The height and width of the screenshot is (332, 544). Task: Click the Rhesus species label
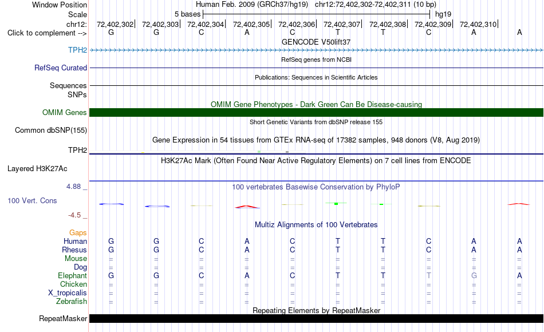coord(74,250)
